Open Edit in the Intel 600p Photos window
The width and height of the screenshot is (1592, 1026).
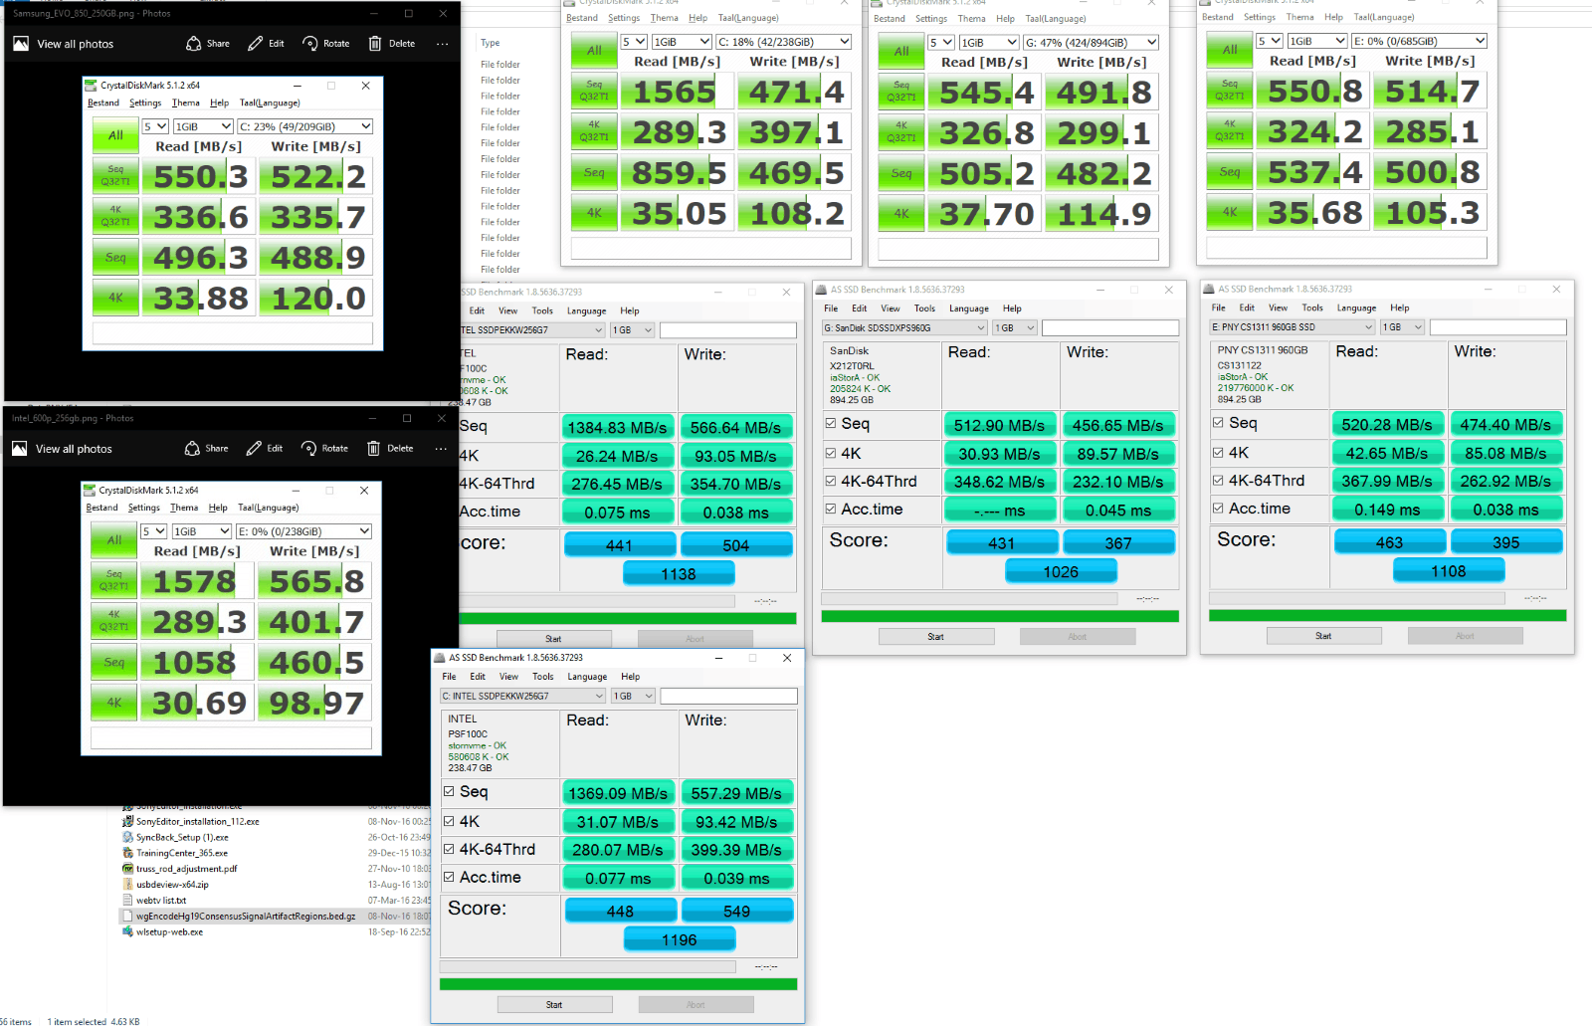pyautogui.click(x=265, y=449)
